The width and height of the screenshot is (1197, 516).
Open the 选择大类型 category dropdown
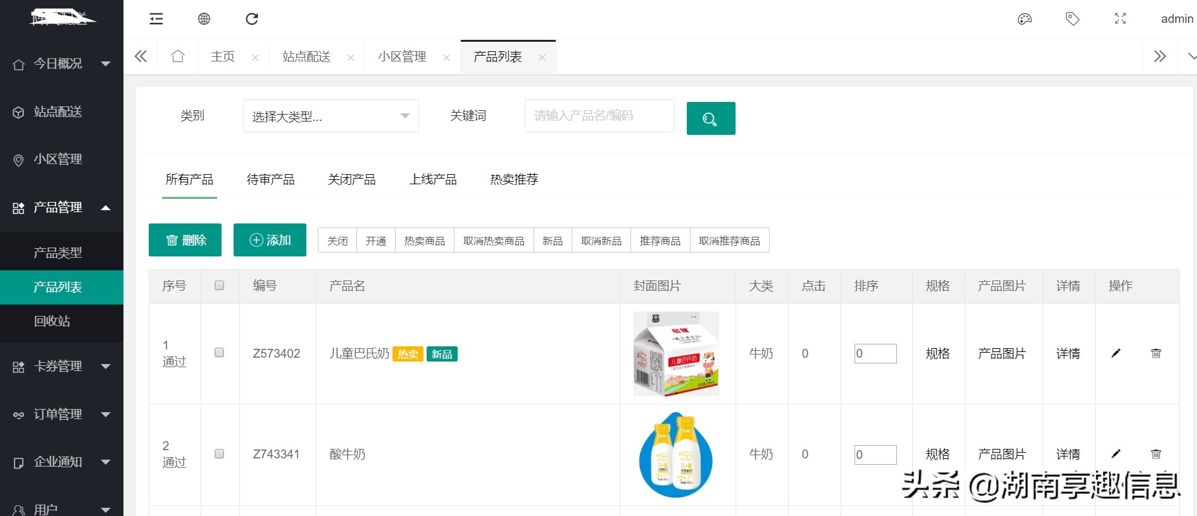[330, 116]
